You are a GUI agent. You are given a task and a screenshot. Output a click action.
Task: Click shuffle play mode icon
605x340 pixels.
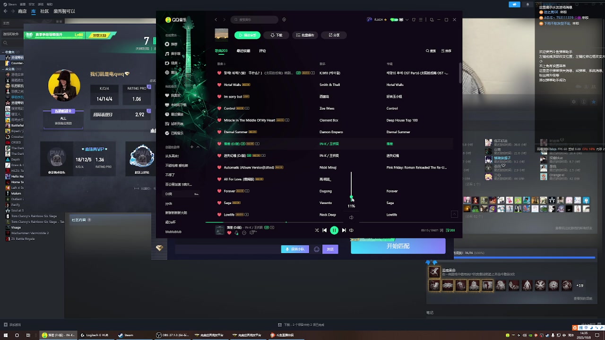(317, 230)
